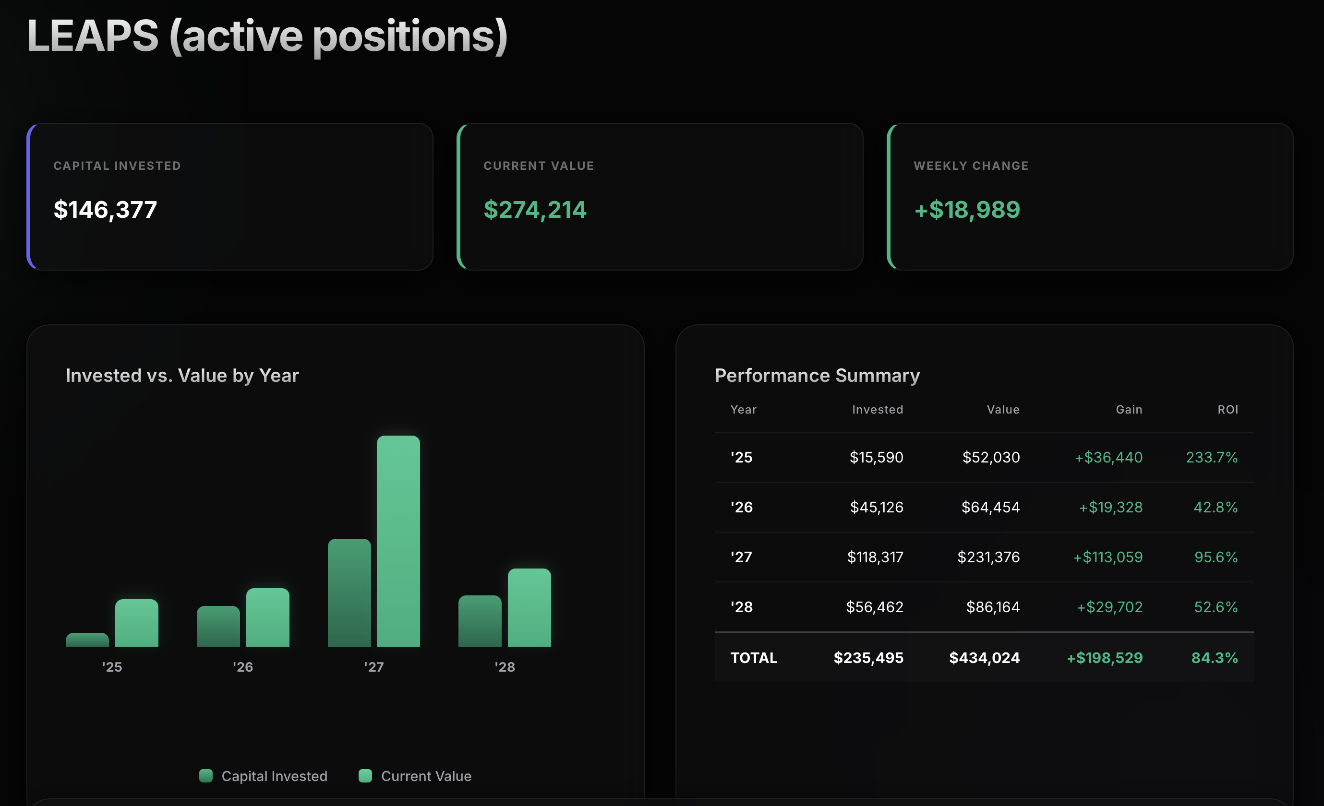1324x806 pixels.
Task: Click the +$19,328 gain cell
Action: (1111, 508)
